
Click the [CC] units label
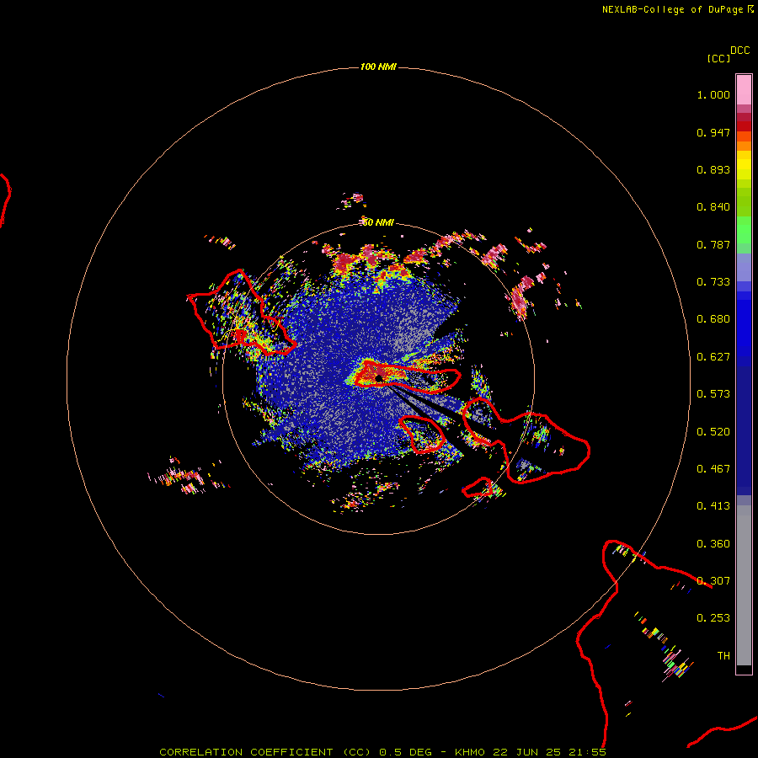(718, 58)
